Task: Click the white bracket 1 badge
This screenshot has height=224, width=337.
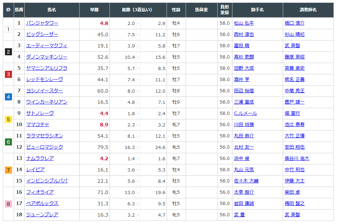Action: [x=8, y=29]
